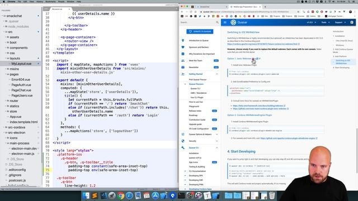Open Chrome profile avatar icon
The width and height of the screenshot is (358, 201).
[x=351, y=12]
